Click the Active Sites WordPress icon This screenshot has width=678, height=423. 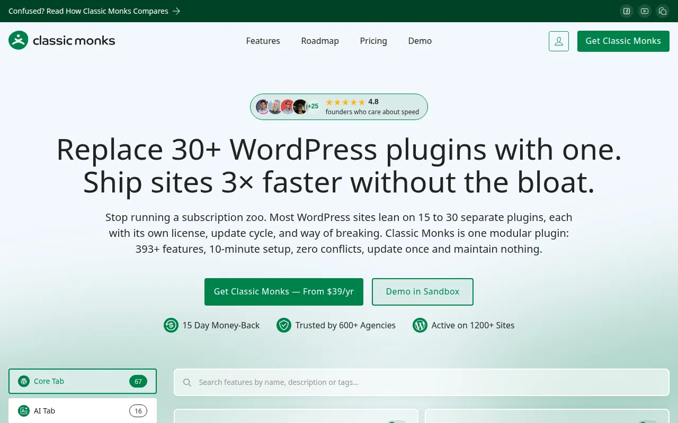coord(420,325)
